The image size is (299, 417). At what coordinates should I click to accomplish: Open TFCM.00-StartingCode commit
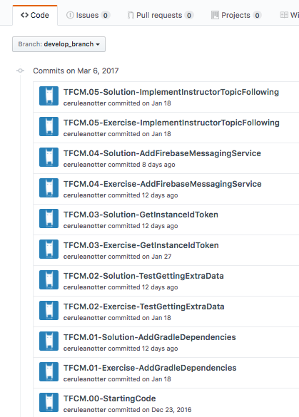pyautogui.click(x=109, y=398)
